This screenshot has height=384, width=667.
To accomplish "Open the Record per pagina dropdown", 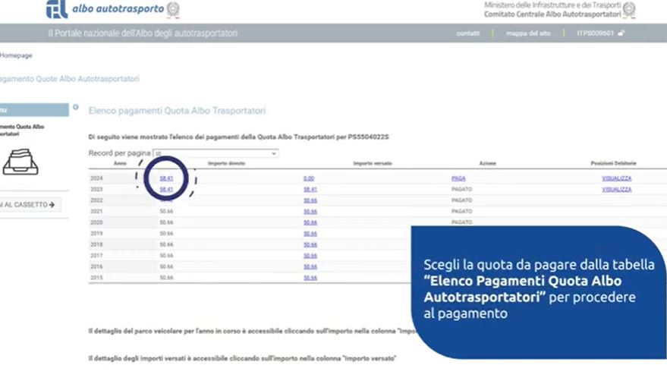I will coord(216,153).
